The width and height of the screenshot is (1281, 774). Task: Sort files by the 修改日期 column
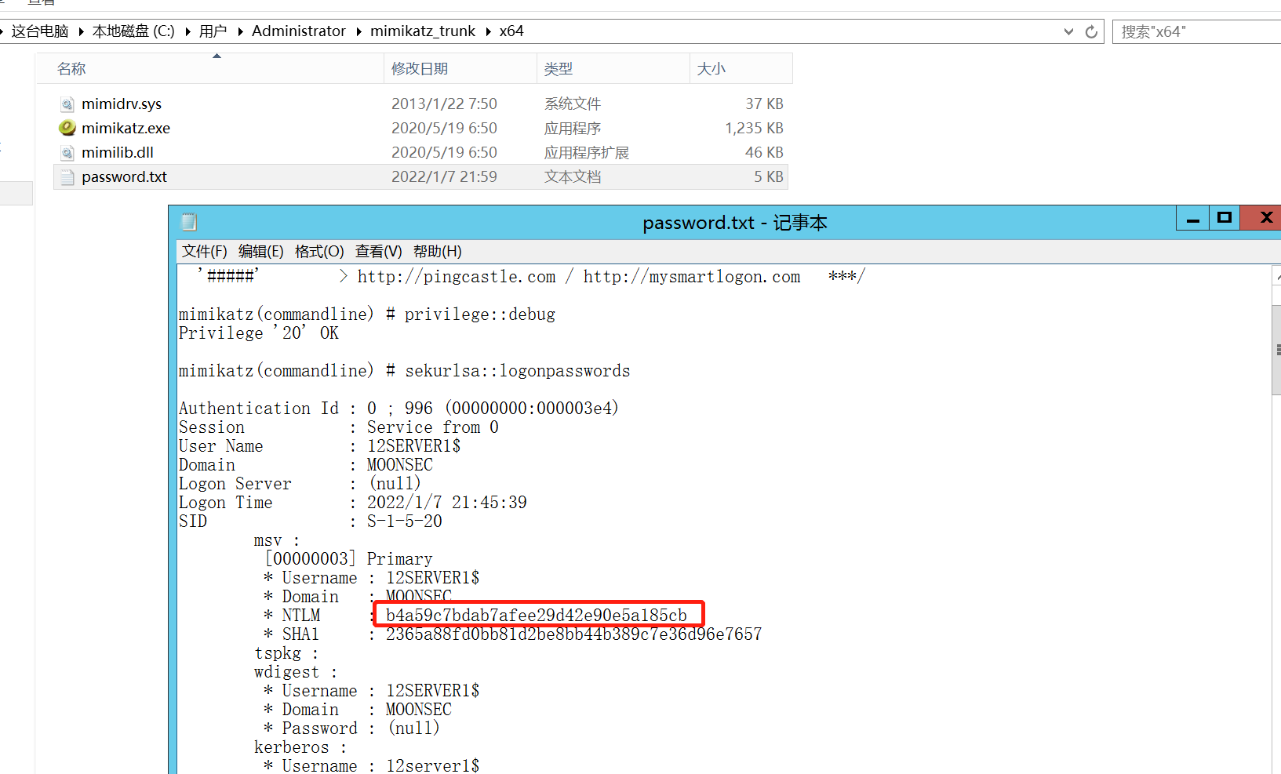[420, 68]
